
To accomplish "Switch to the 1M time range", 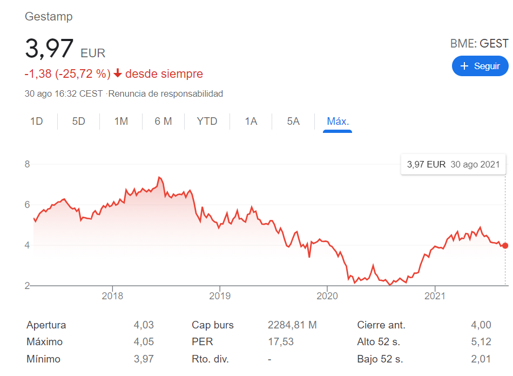I will 121,122.
